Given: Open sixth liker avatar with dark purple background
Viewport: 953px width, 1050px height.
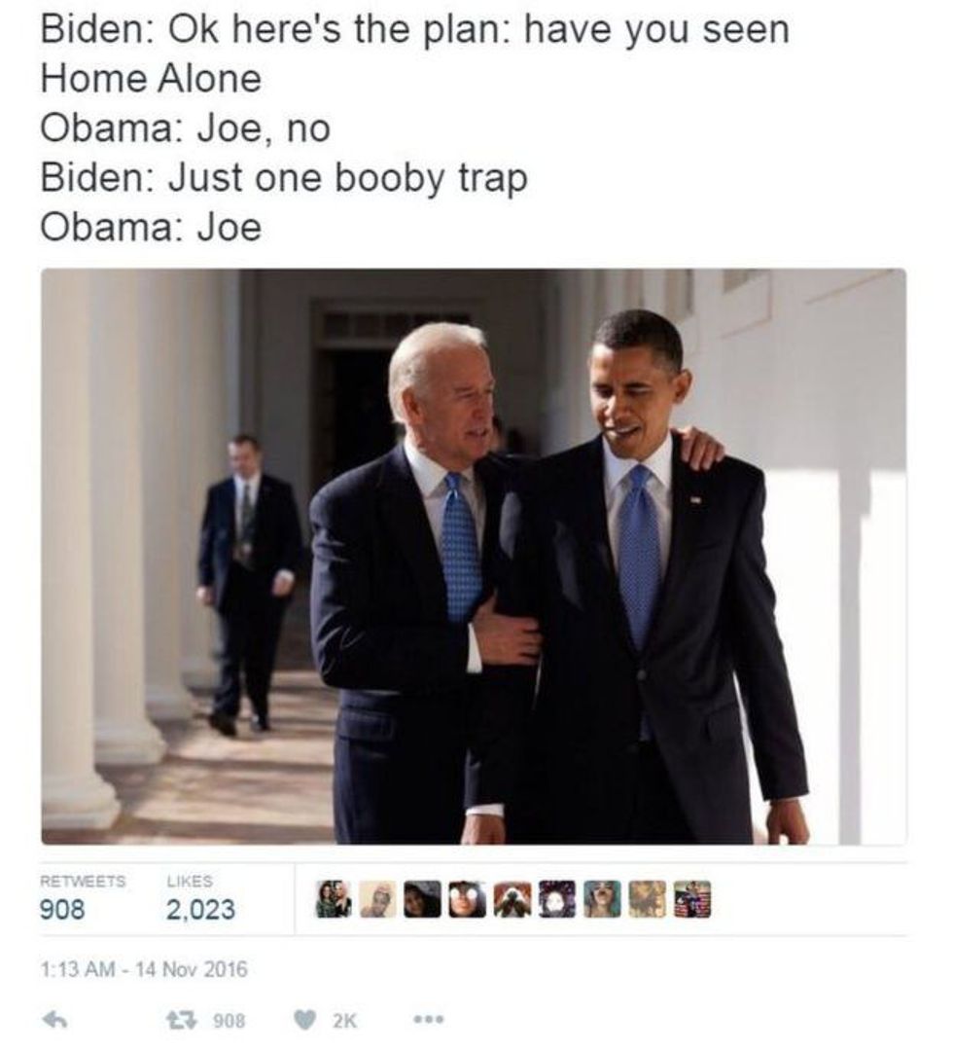Looking at the screenshot, I should tap(558, 898).
